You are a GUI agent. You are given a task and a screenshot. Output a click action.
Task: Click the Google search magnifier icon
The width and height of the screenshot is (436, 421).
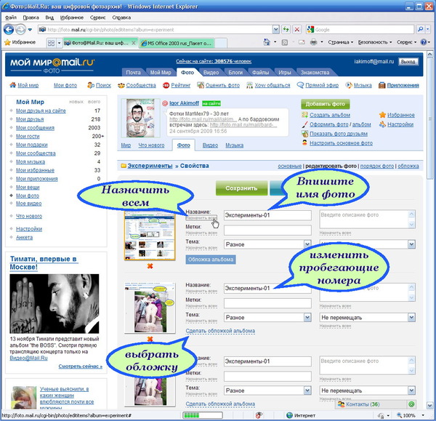click(421, 29)
